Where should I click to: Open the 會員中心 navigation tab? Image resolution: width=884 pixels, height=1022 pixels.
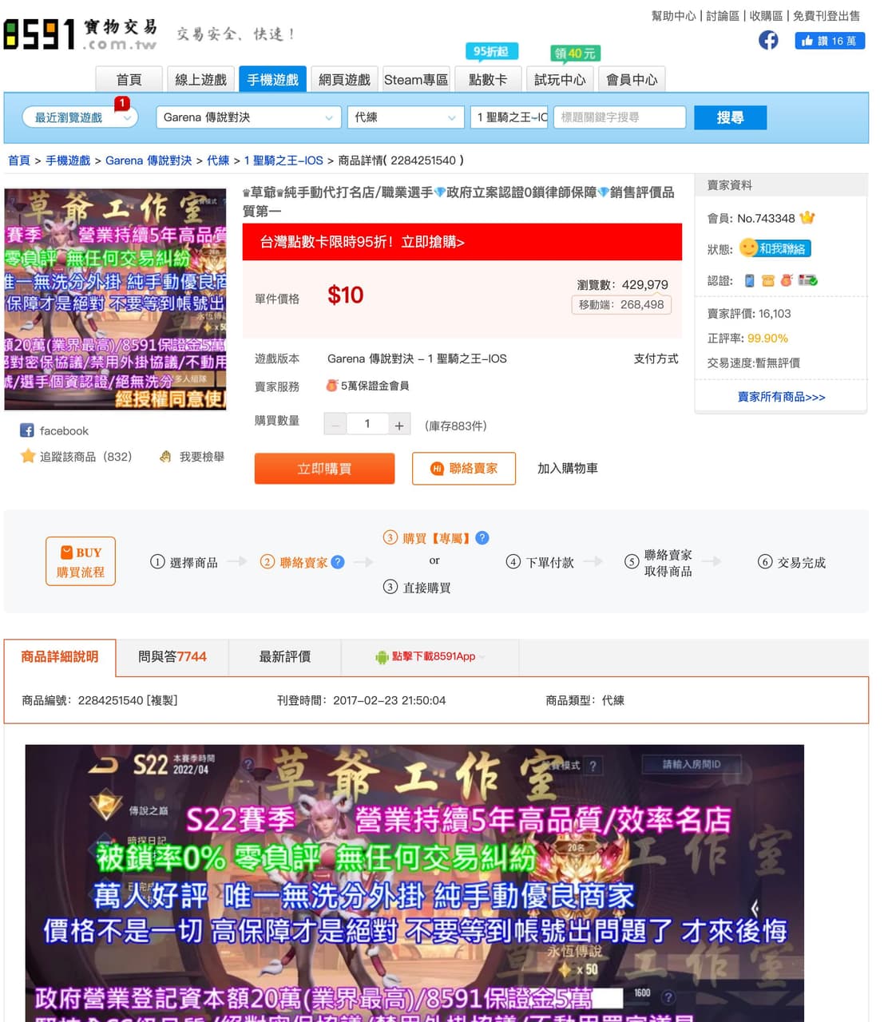(632, 79)
